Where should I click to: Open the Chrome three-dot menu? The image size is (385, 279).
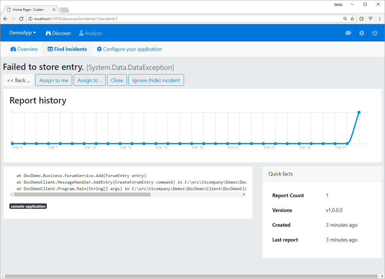click(x=380, y=19)
